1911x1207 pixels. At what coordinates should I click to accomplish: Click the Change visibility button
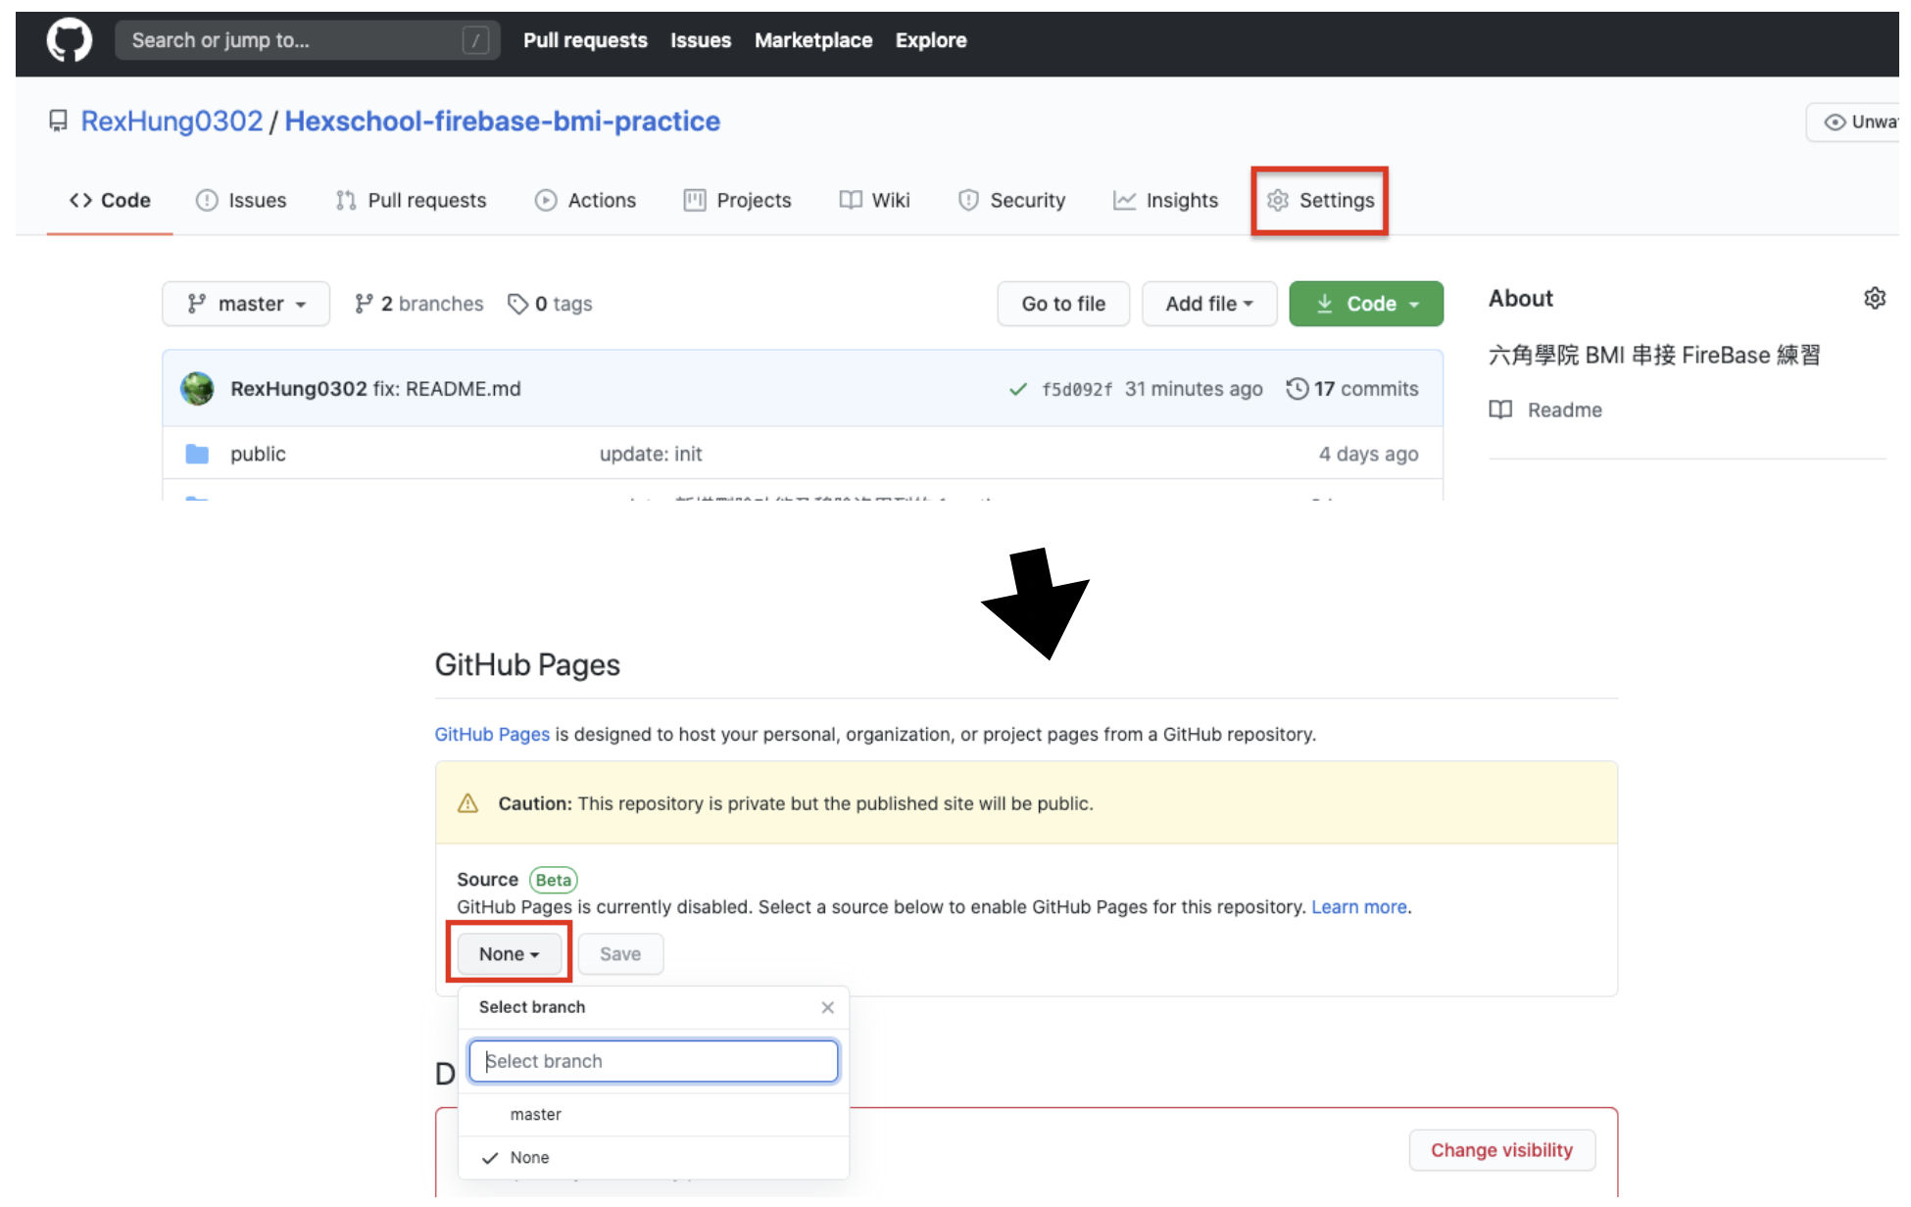coord(1501,1150)
